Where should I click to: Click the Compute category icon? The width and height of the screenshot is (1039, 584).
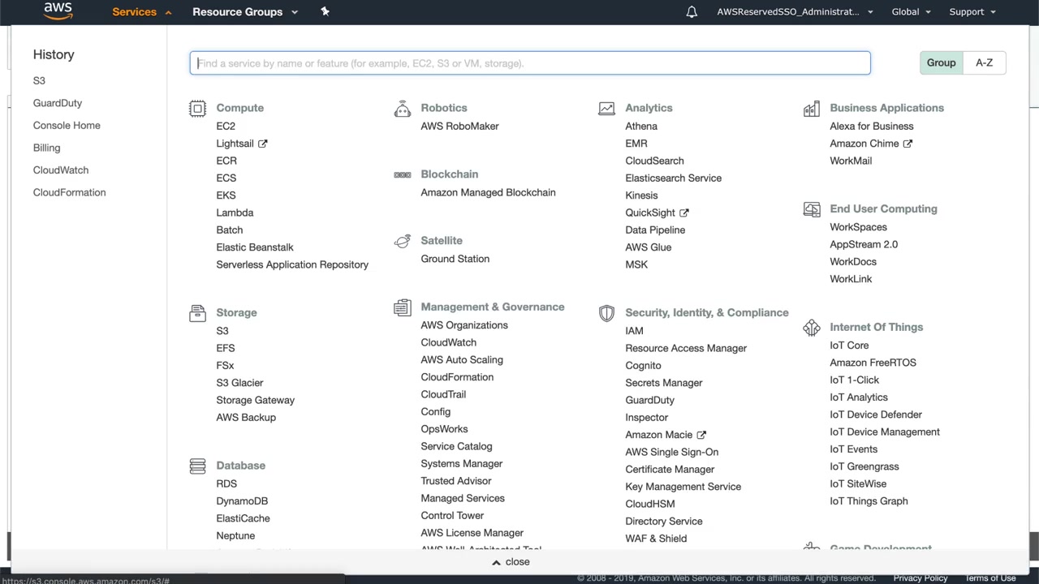click(x=197, y=109)
